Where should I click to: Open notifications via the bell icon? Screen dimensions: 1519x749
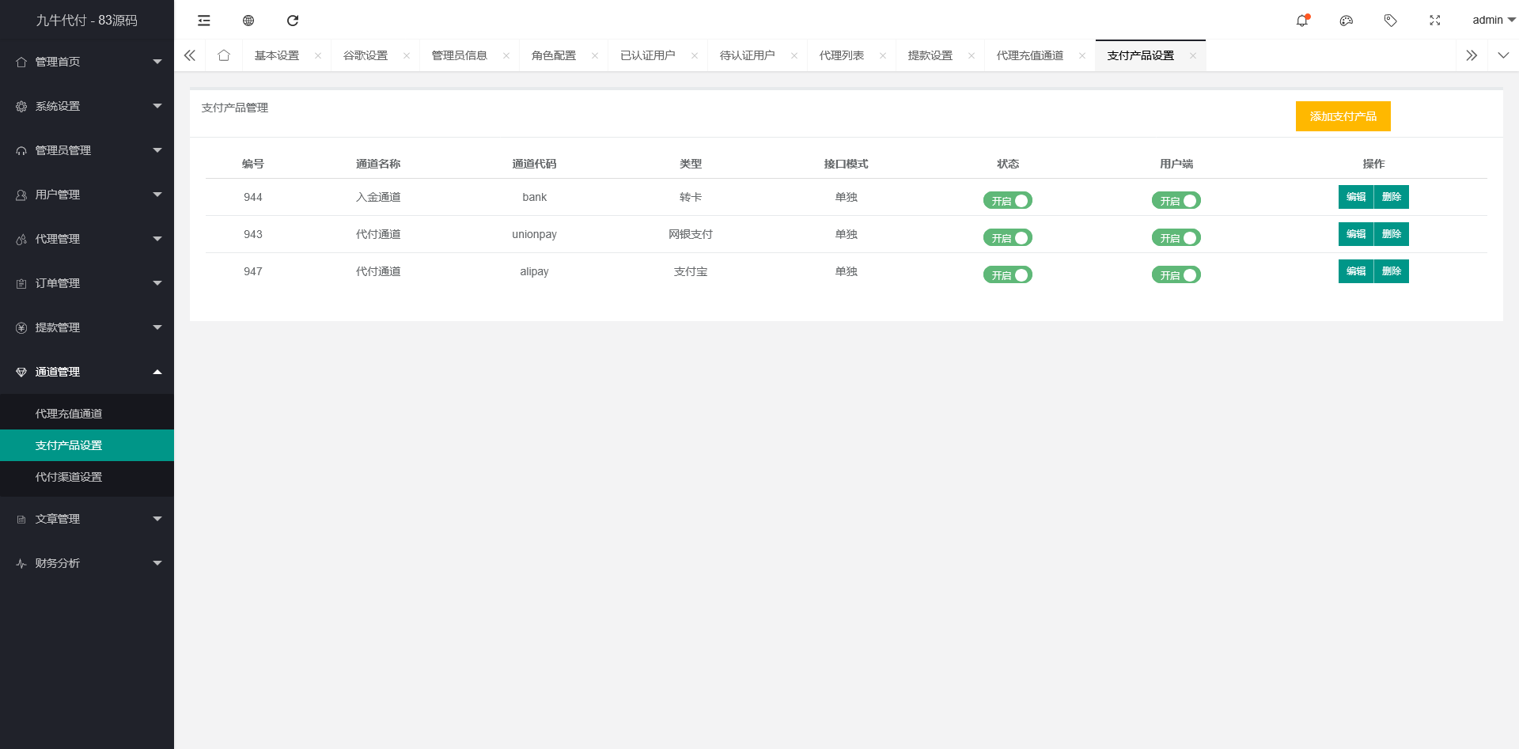coord(1301,21)
